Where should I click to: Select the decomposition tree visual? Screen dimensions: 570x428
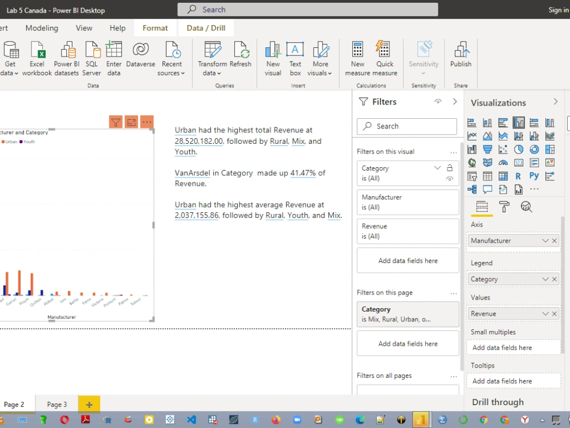pyautogui.click(x=472, y=189)
